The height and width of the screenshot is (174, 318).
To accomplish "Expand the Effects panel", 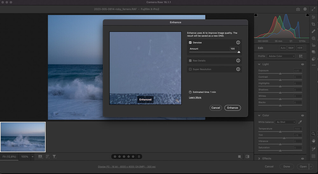I will click(259, 158).
